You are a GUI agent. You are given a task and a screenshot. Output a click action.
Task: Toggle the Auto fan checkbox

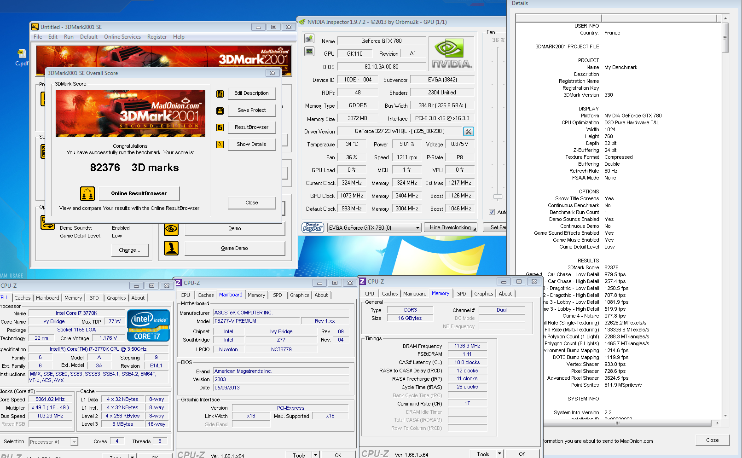tap(492, 212)
